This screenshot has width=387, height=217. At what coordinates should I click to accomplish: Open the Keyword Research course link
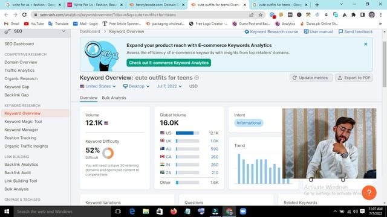[272, 32]
